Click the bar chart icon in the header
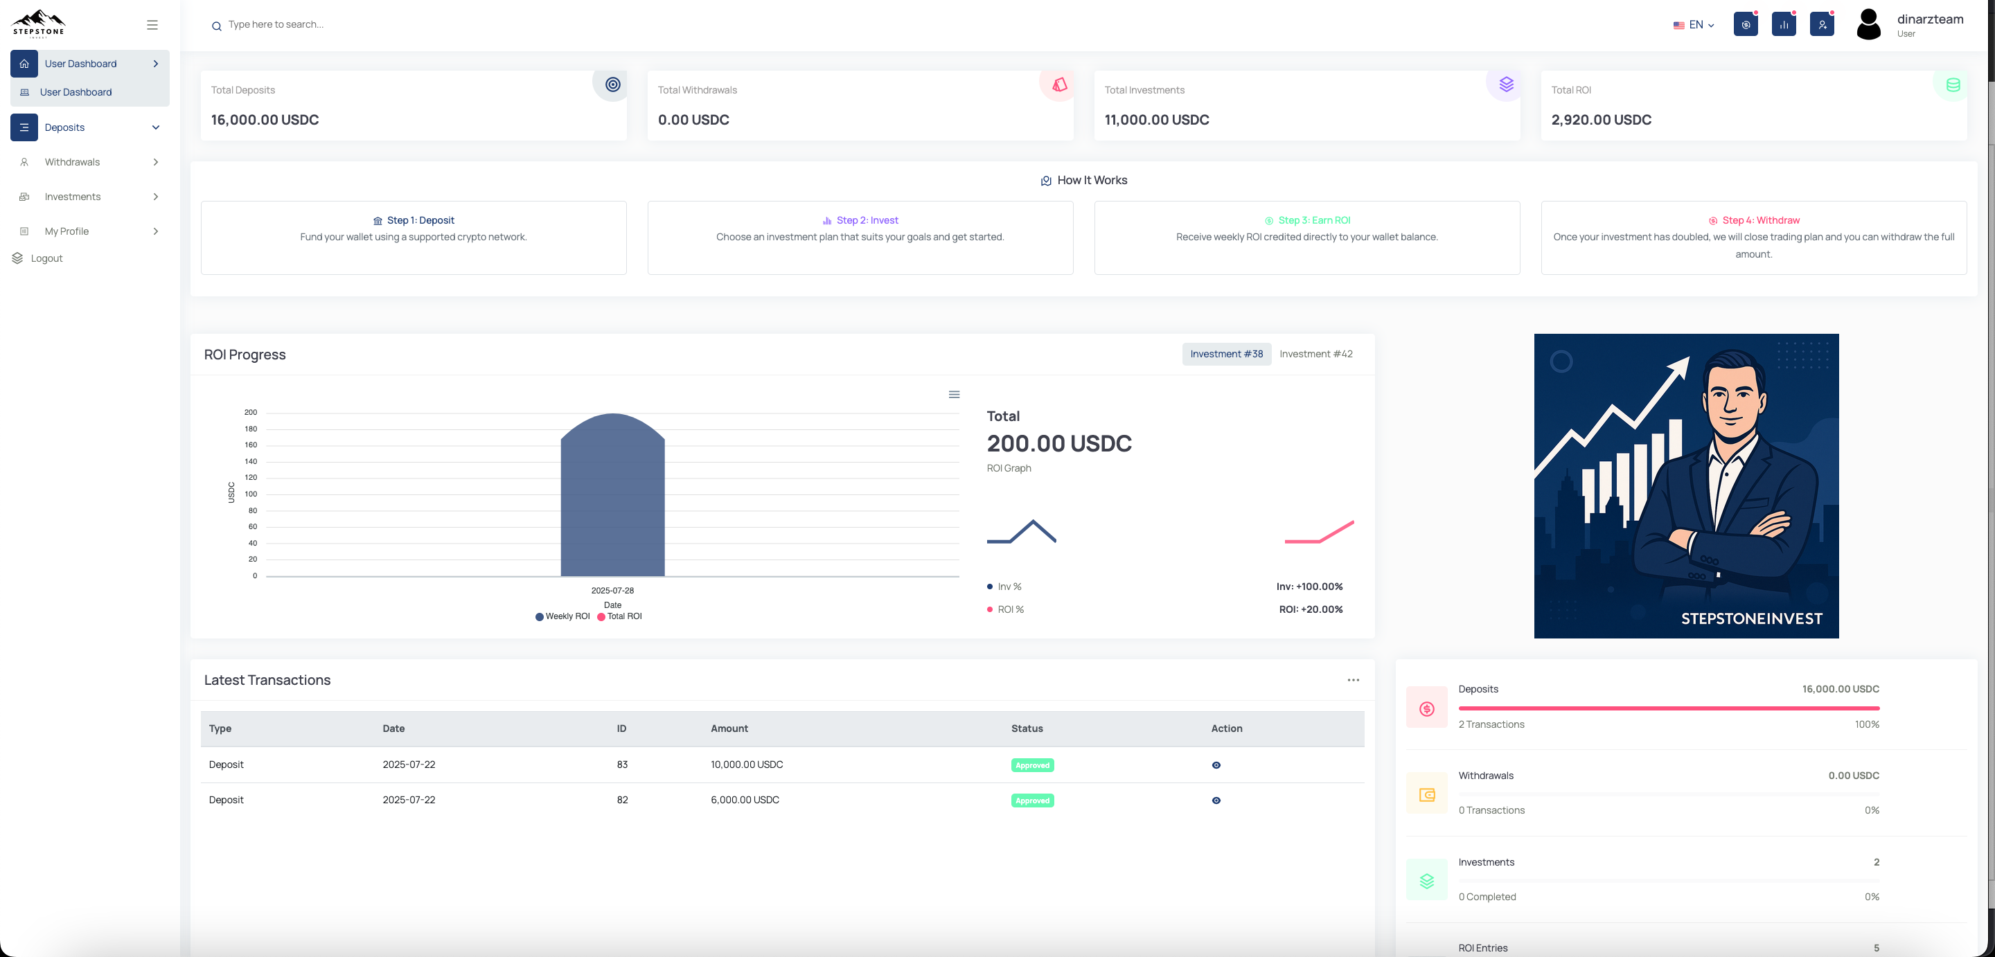The image size is (1995, 957). pos(1784,25)
